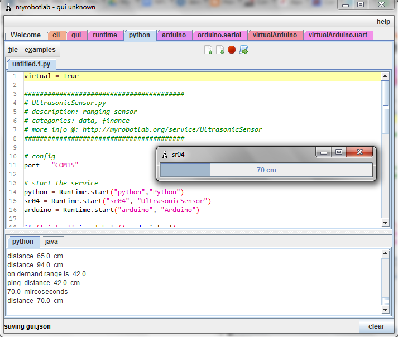Maximize the myrobotlab main window
This screenshot has height=337, width=398.
(361, 5)
